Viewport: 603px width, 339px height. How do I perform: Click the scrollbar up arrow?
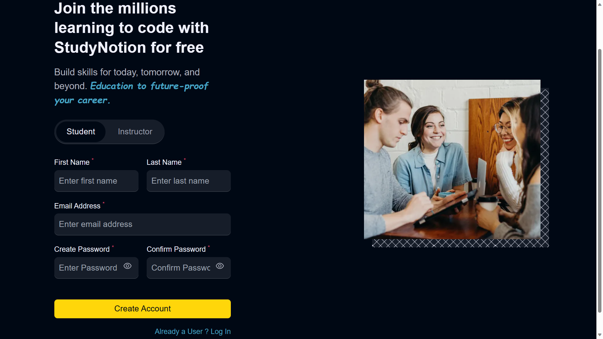pyautogui.click(x=600, y=5)
